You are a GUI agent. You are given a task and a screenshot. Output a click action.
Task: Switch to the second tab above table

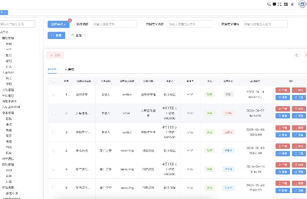pos(70,69)
